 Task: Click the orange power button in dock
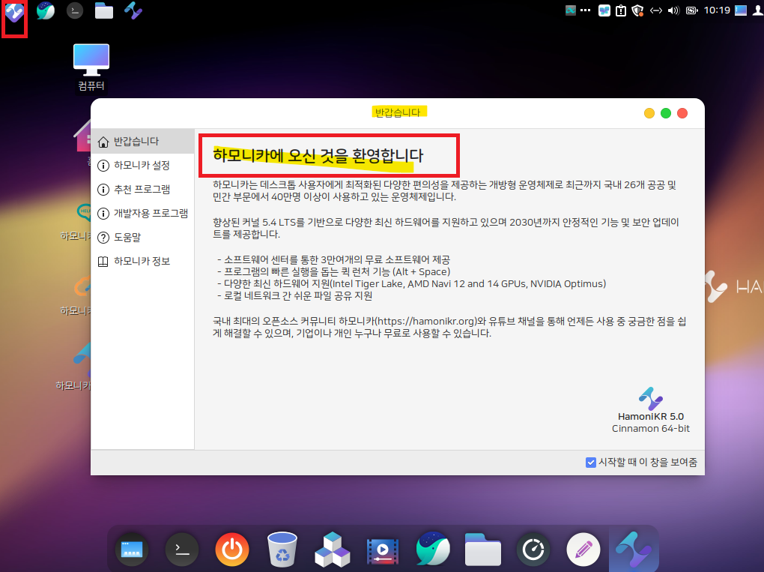pos(232,550)
